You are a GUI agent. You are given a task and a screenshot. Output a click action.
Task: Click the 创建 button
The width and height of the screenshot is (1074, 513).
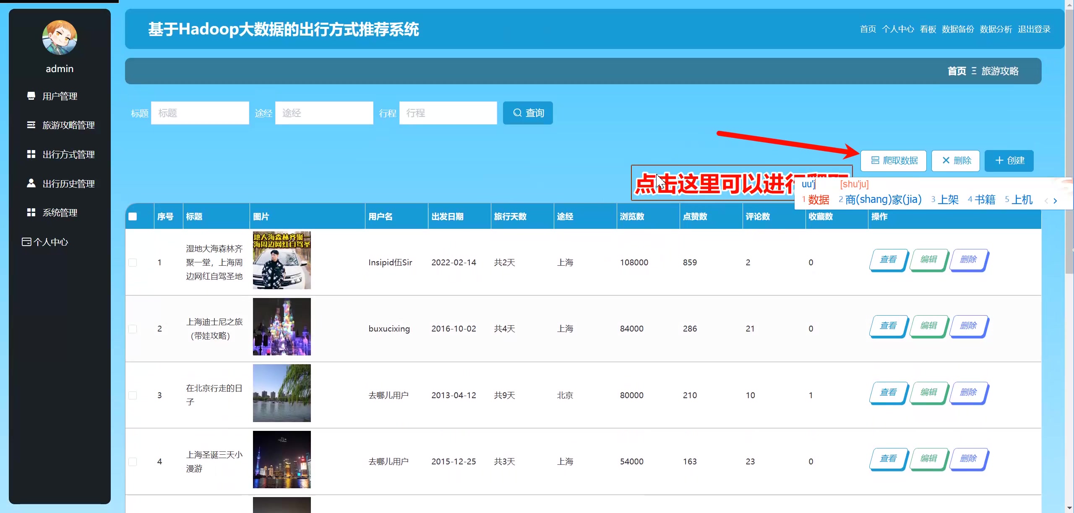(x=1009, y=161)
